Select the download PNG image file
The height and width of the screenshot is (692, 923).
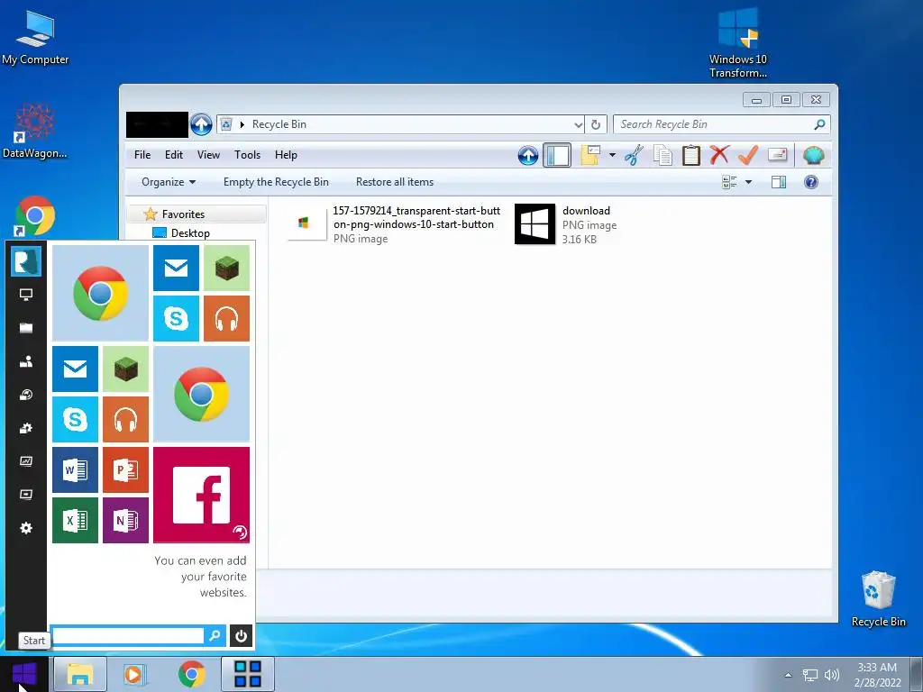coord(566,224)
